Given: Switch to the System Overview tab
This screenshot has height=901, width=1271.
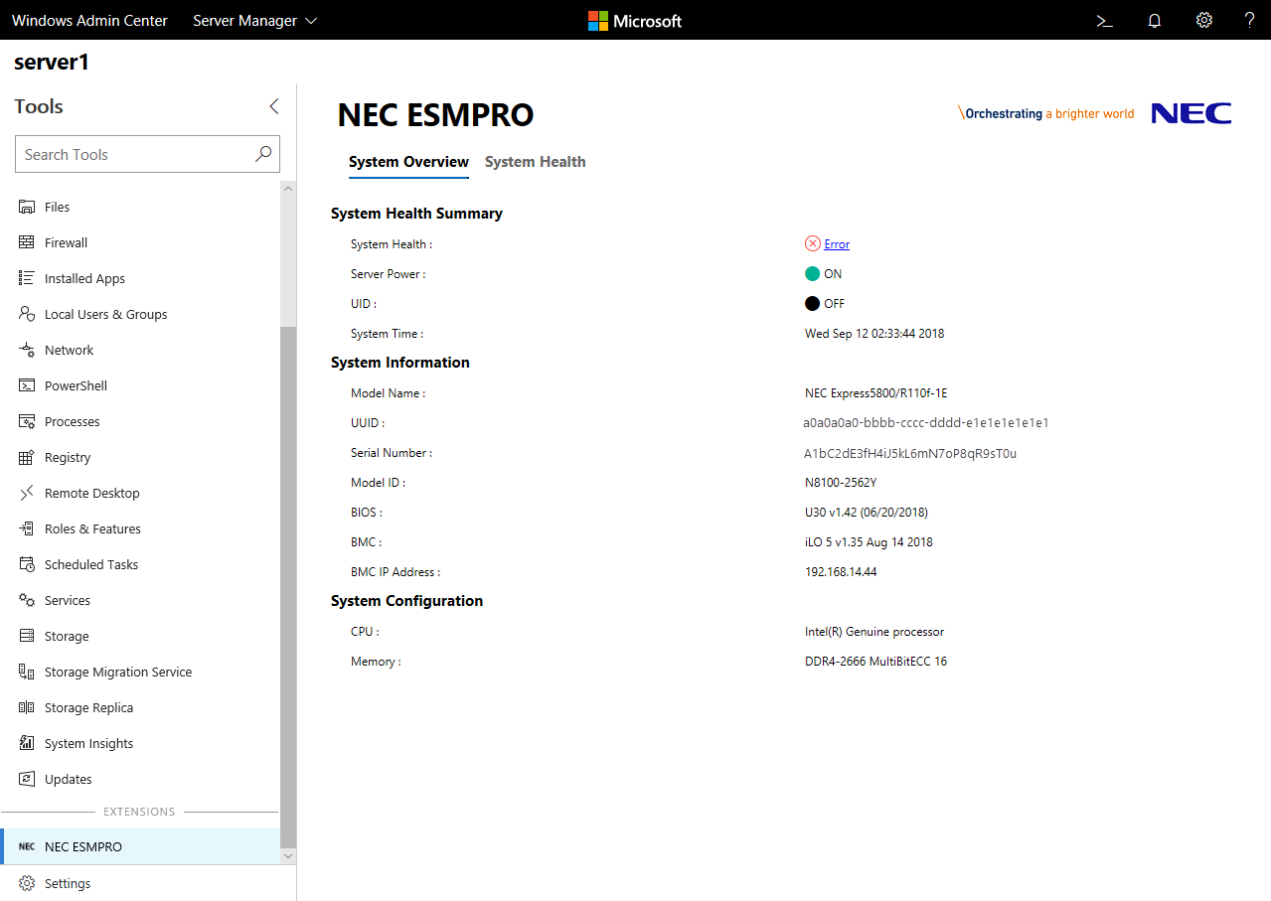Looking at the screenshot, I should [408, 162].
